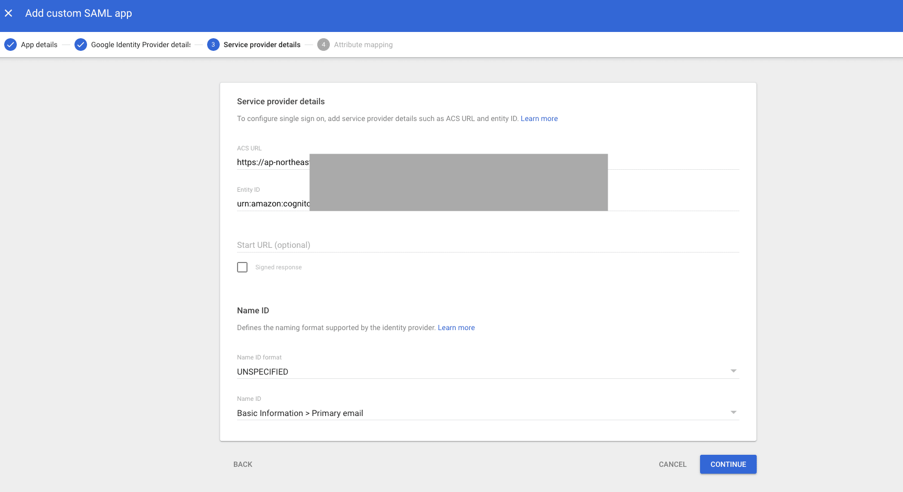Click the Google Identity Provider checkmark icon
903x492 pixels.
[x=81, y=45]
